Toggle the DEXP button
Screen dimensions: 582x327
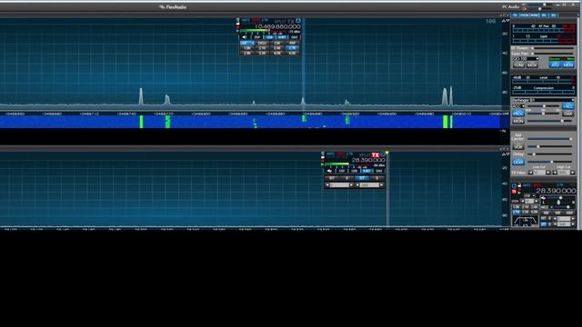pos(518,163)
